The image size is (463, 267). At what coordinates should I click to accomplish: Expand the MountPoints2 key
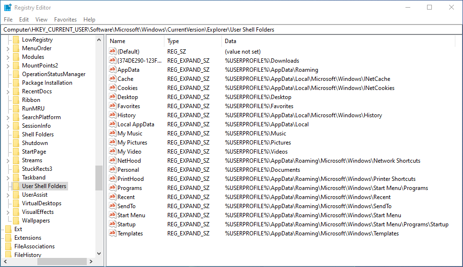point(8,66)
